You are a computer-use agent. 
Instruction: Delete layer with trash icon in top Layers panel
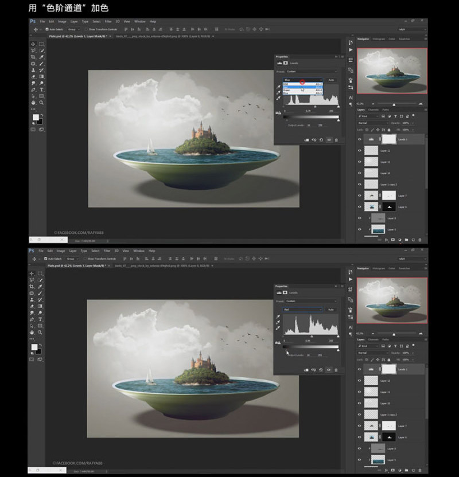(x=420, y=240)
